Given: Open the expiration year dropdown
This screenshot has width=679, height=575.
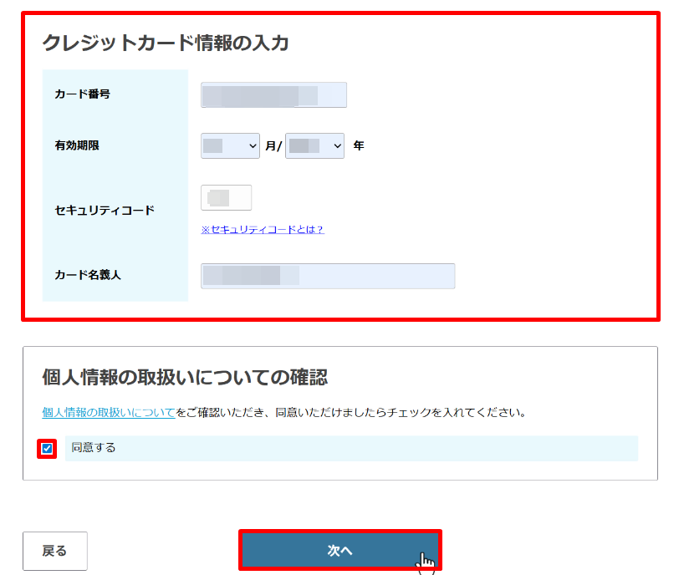Looking at the screenshot, I should (x=314, y=145).
